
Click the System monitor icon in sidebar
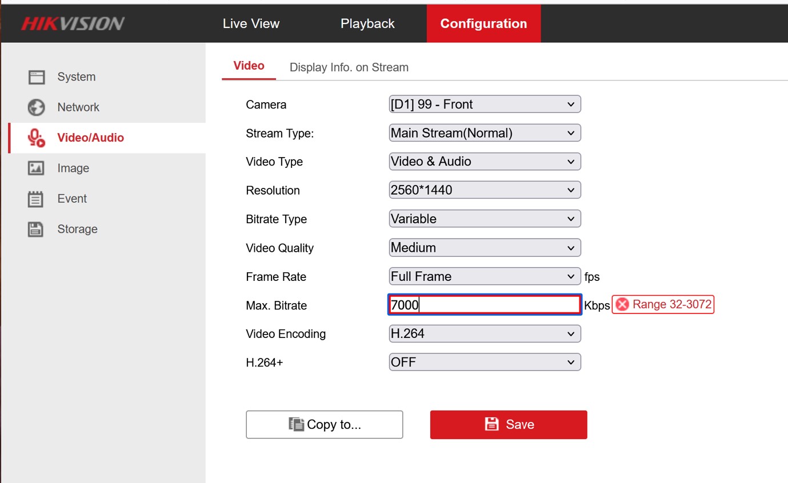tap(36, 77)
